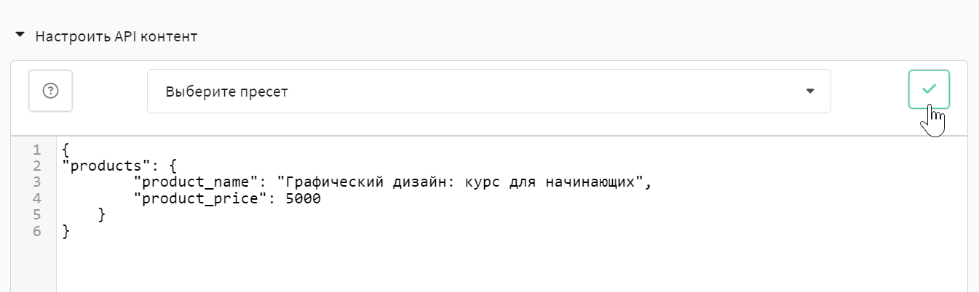Select line number 2 in the gutter
The height and width of the screenshot is (292, 979).
[x=36, y=166]
